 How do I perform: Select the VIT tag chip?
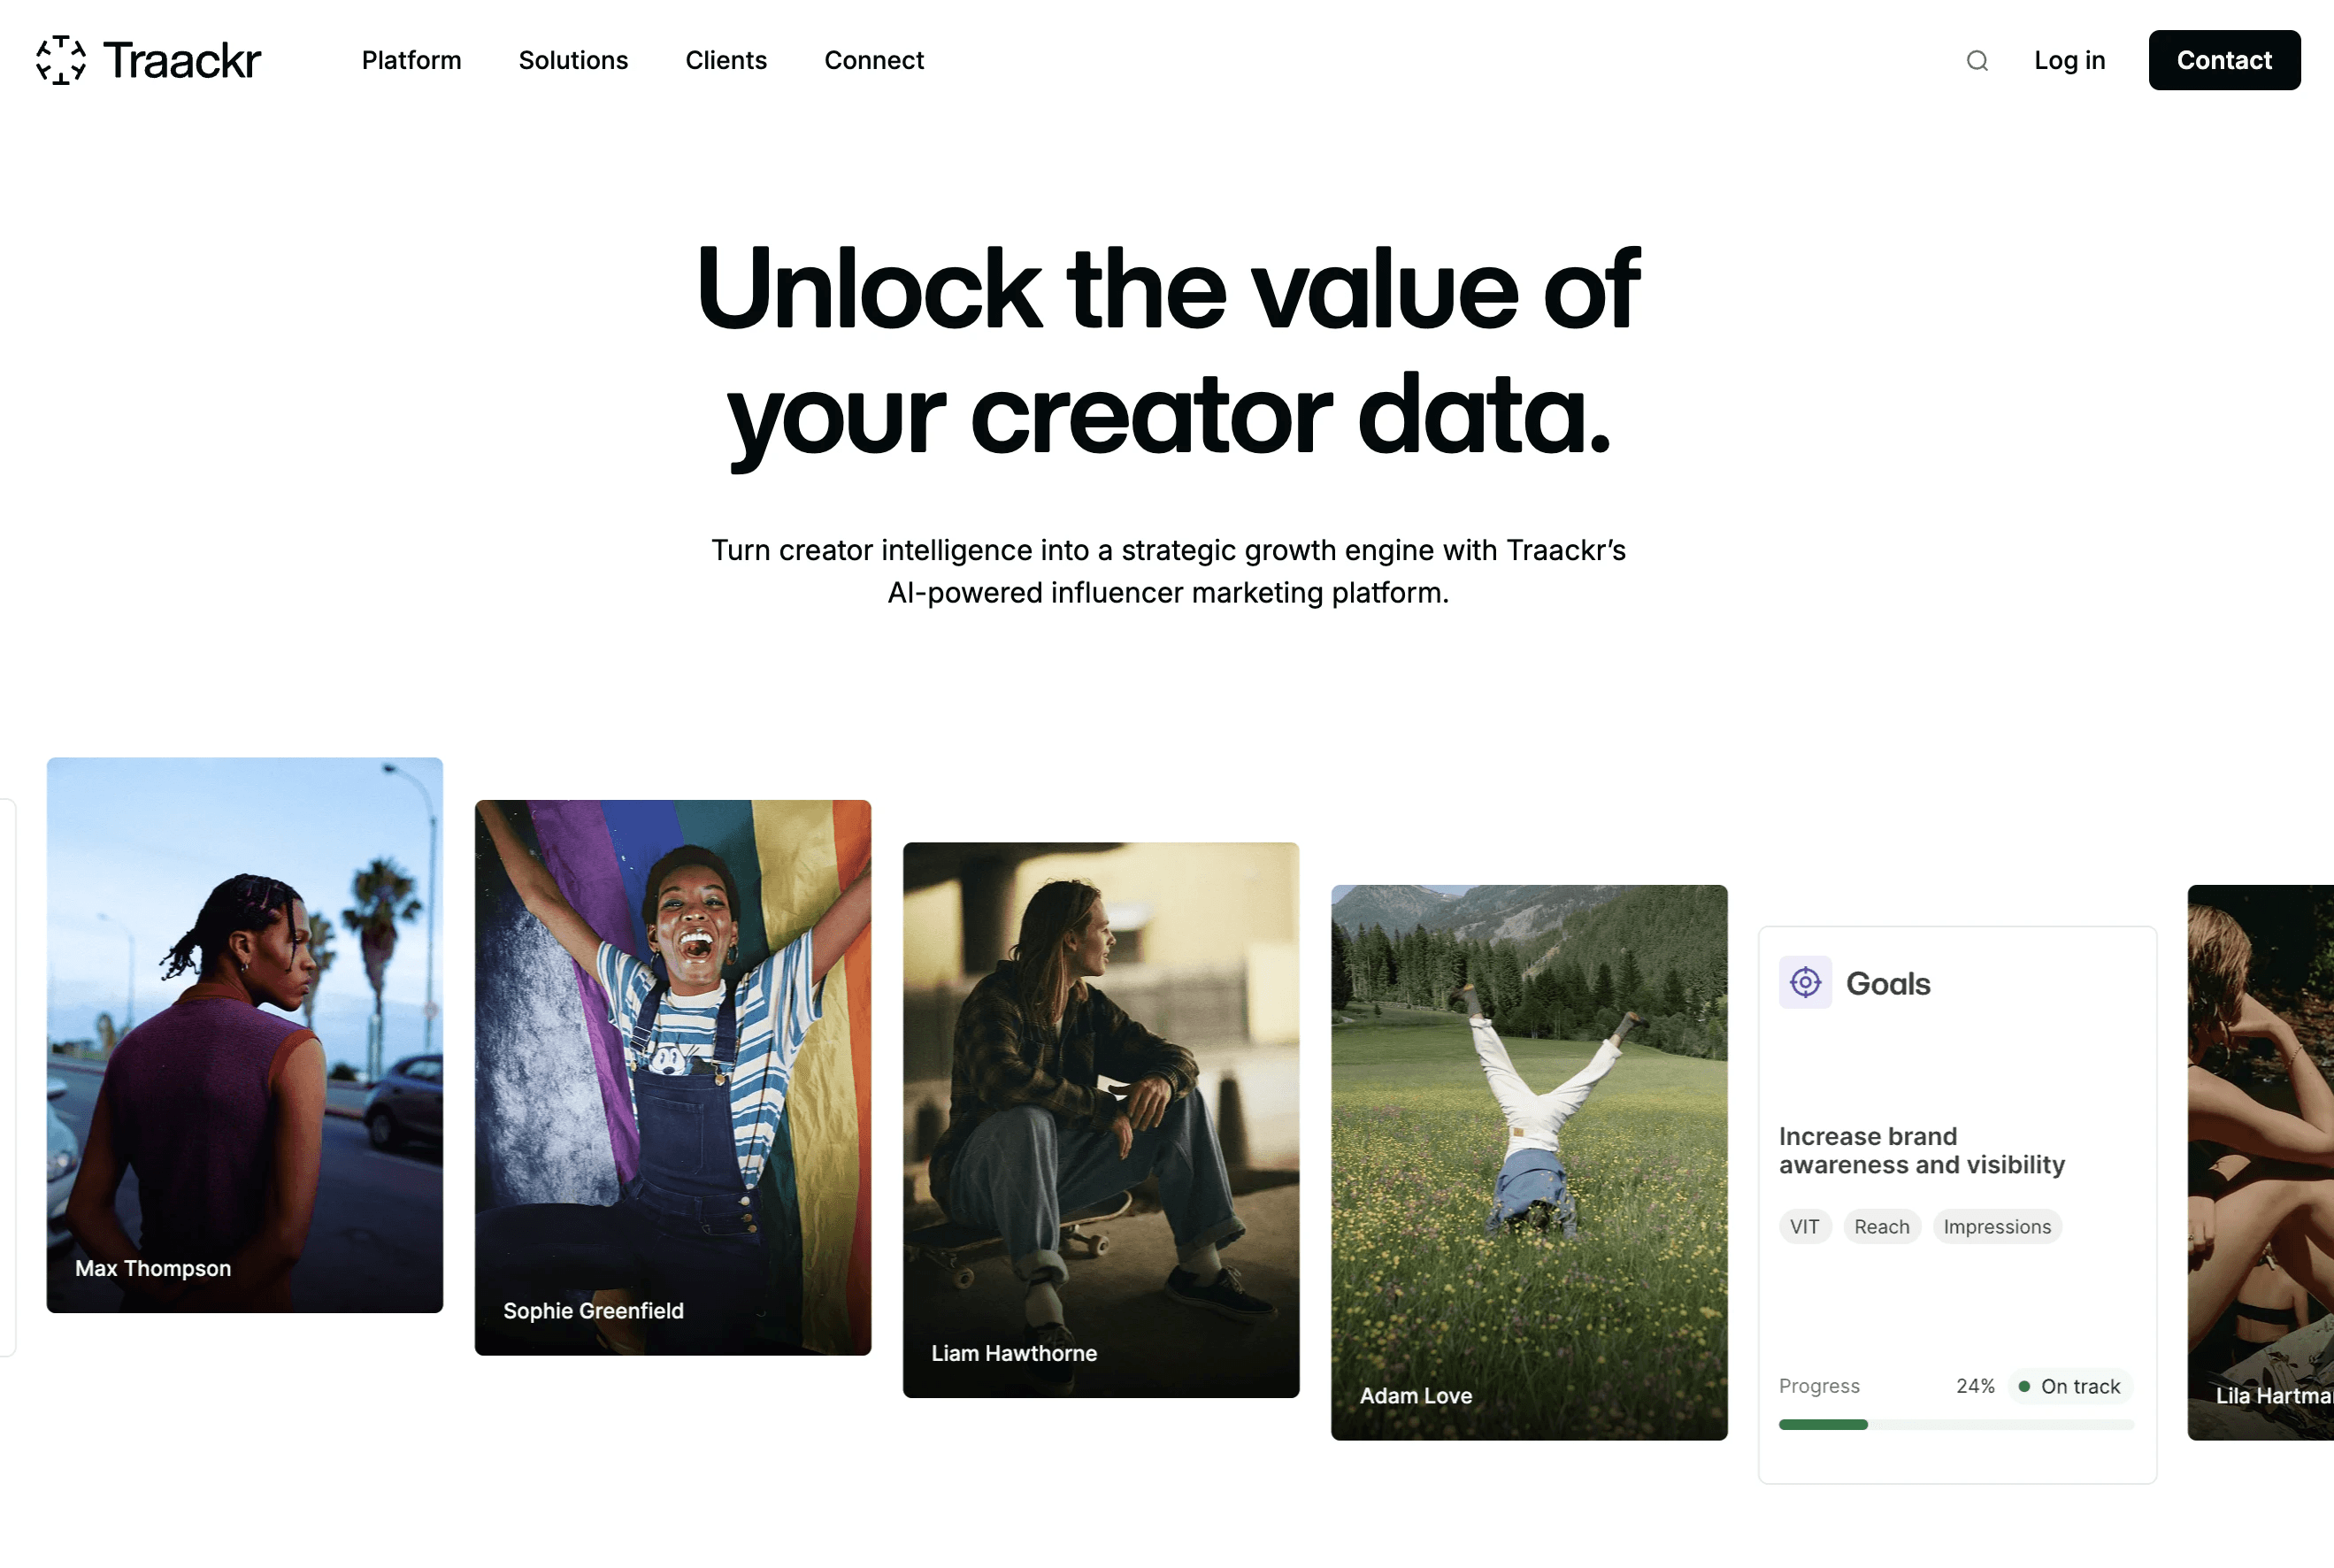[1804, 1226]
